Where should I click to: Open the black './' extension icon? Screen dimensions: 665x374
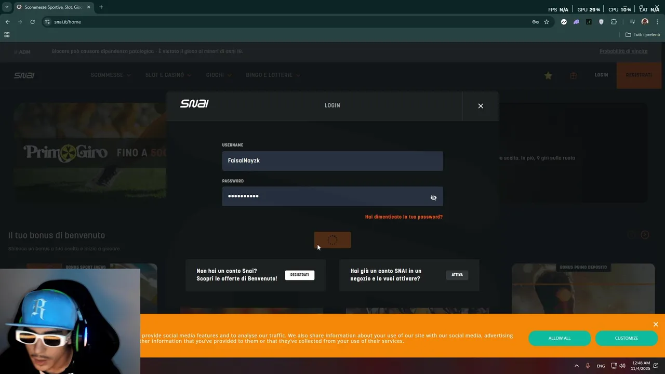[x=589, y=22]
